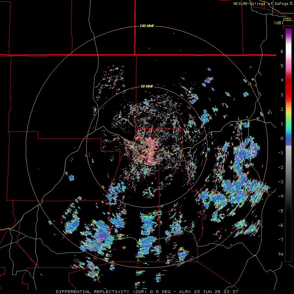Click the blue 0 dB color band
The width and height of the screenshot is (294, 294).
288,139
